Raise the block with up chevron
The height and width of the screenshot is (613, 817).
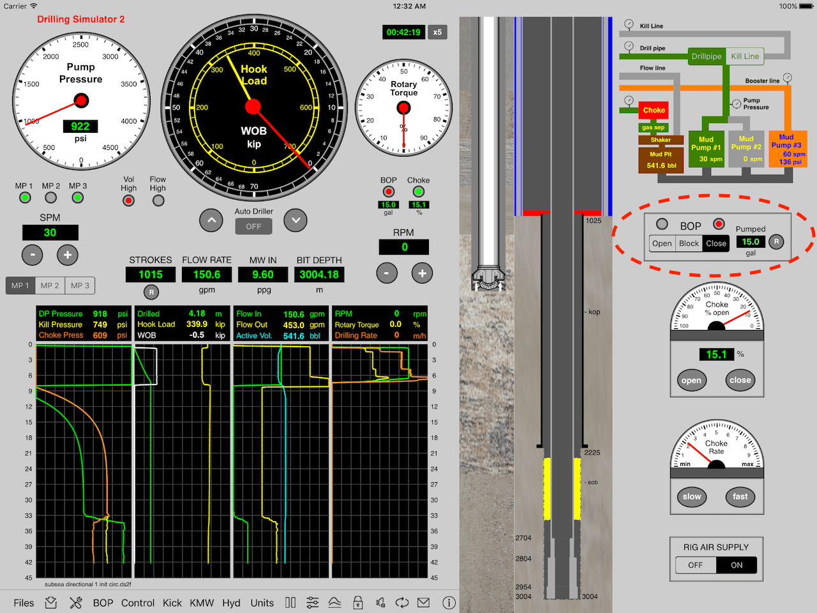coord(211,220)
